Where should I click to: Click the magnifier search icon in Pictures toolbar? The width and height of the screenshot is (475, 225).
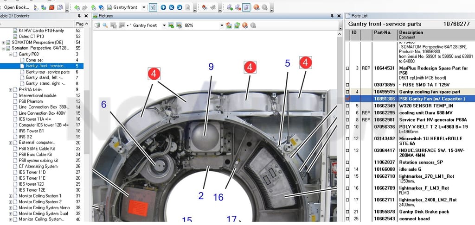coord(105,25)
